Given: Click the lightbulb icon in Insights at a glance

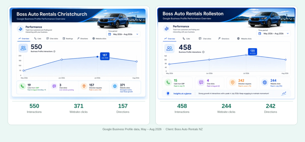Looking at the screenshot, I should coord(168,93).
